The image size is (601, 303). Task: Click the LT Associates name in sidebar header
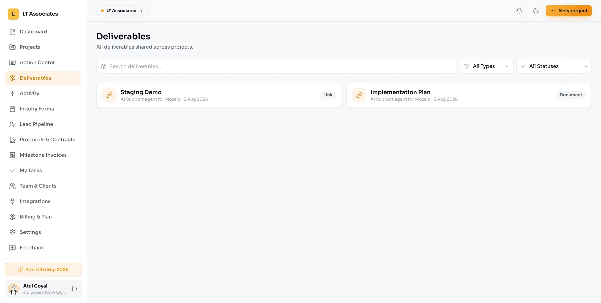click(40, 14)
